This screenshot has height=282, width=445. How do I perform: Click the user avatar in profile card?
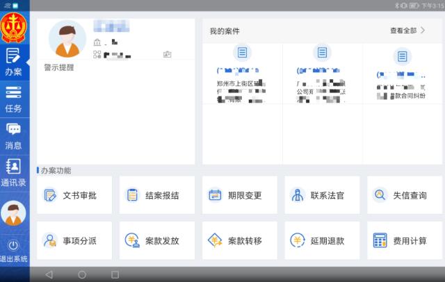tap(67, 40)
